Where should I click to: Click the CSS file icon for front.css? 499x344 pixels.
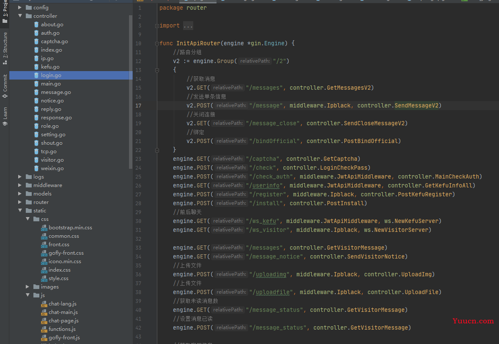[44, 245]
